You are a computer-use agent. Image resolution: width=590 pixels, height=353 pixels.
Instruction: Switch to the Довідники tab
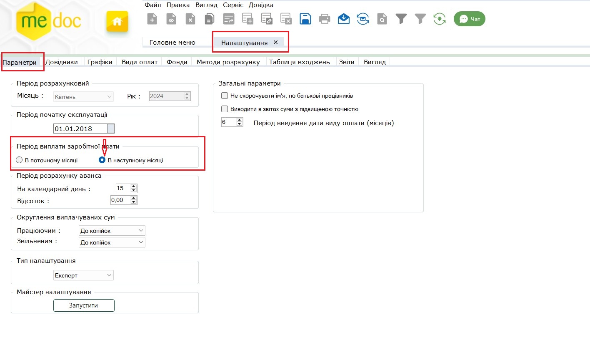[x=62, y=62]
